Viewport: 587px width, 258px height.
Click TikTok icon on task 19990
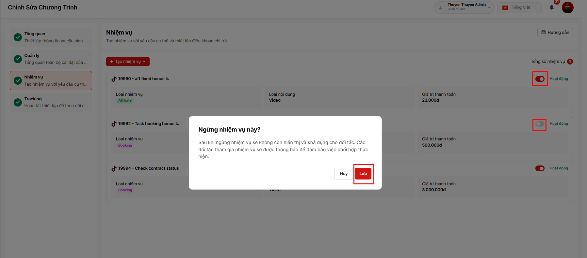114,79
